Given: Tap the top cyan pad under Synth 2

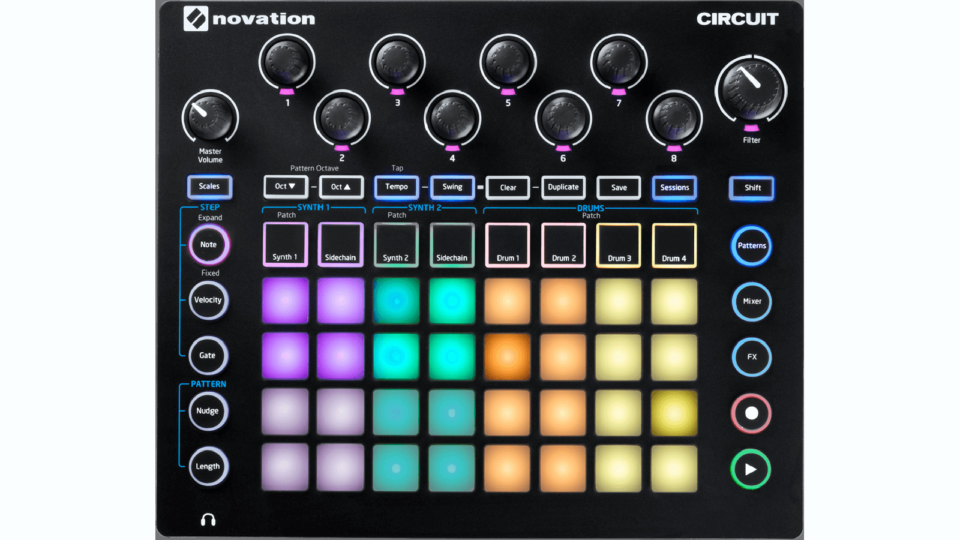Looking at the screenshot, I should (396, 301).
